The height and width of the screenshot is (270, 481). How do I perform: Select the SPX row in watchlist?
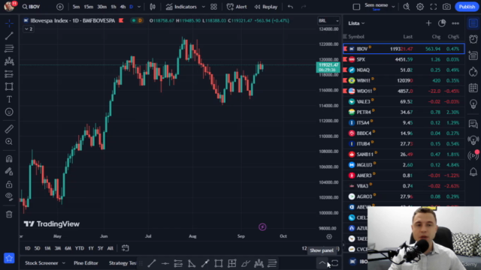(404, 59)
